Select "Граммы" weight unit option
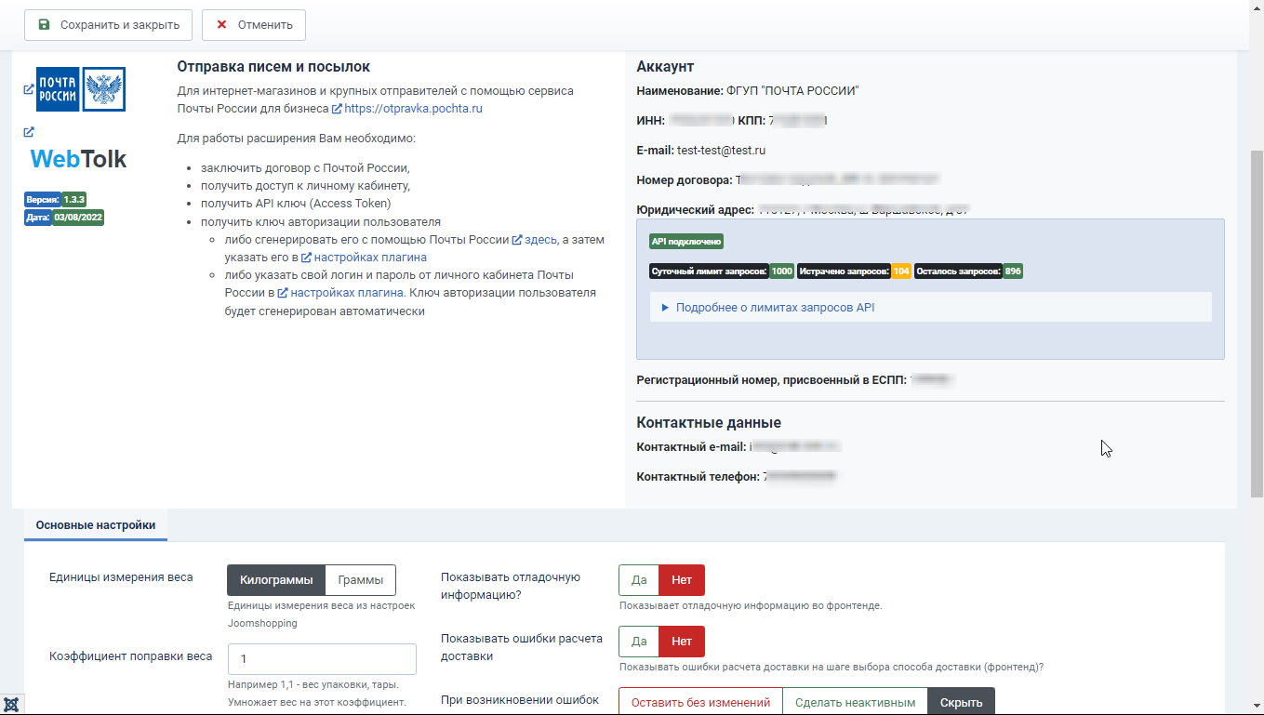 coord(360,580)
